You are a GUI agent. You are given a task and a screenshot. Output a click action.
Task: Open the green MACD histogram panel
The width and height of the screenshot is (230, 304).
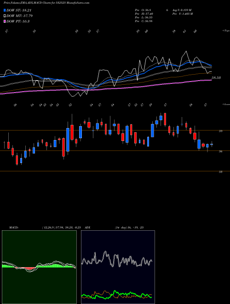coord(39,267)
